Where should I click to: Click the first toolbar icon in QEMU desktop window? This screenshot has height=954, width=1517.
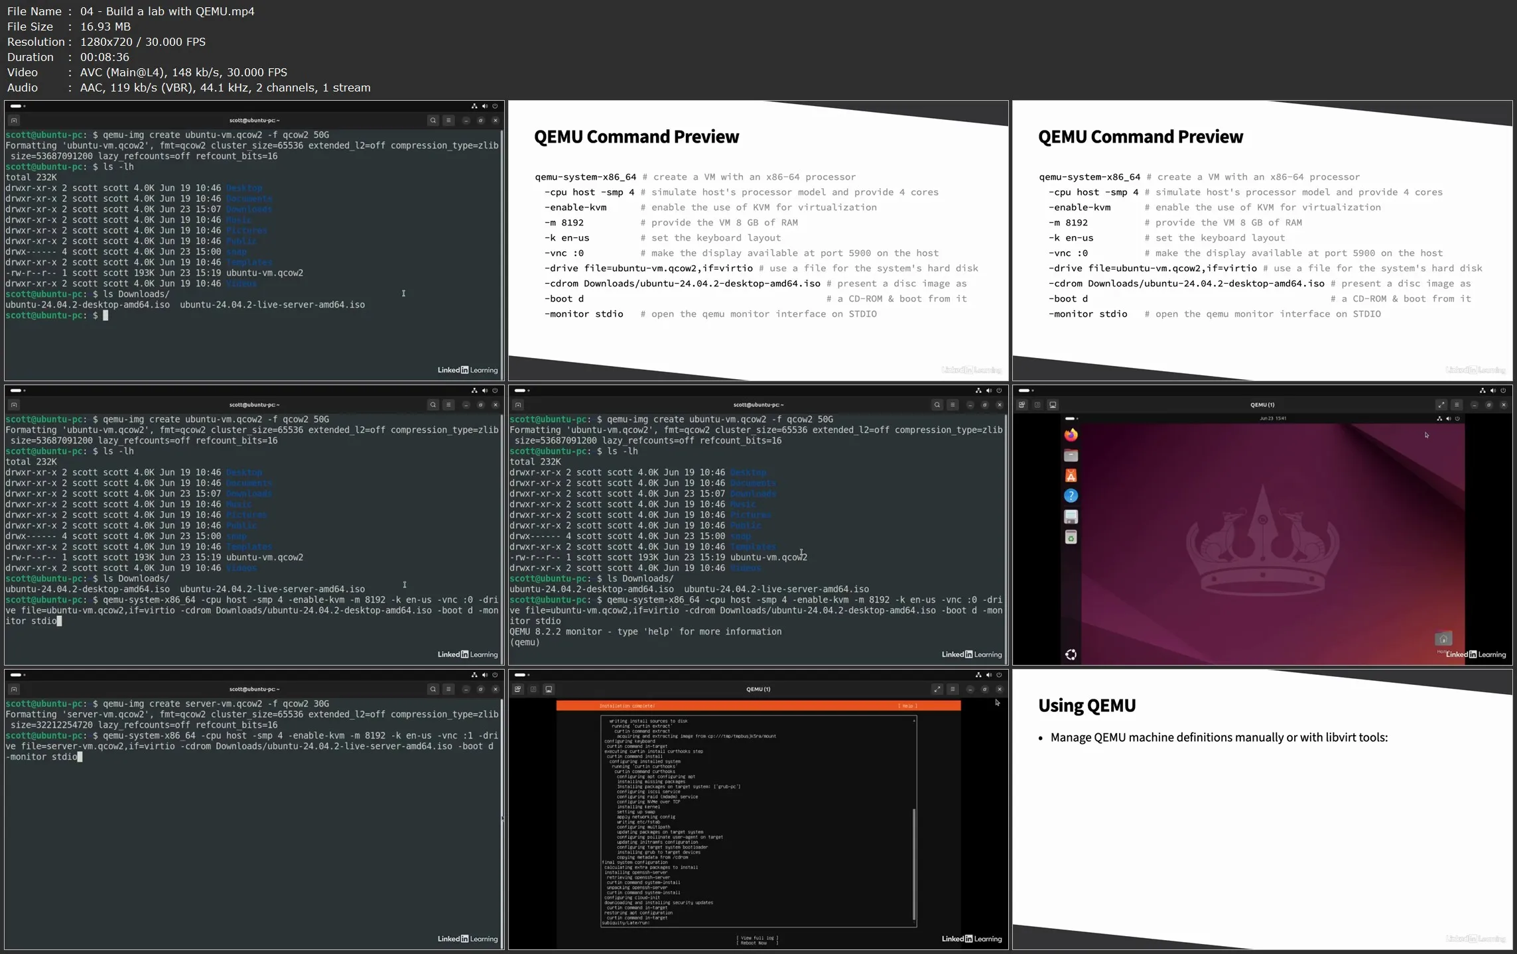[1022, 404]
